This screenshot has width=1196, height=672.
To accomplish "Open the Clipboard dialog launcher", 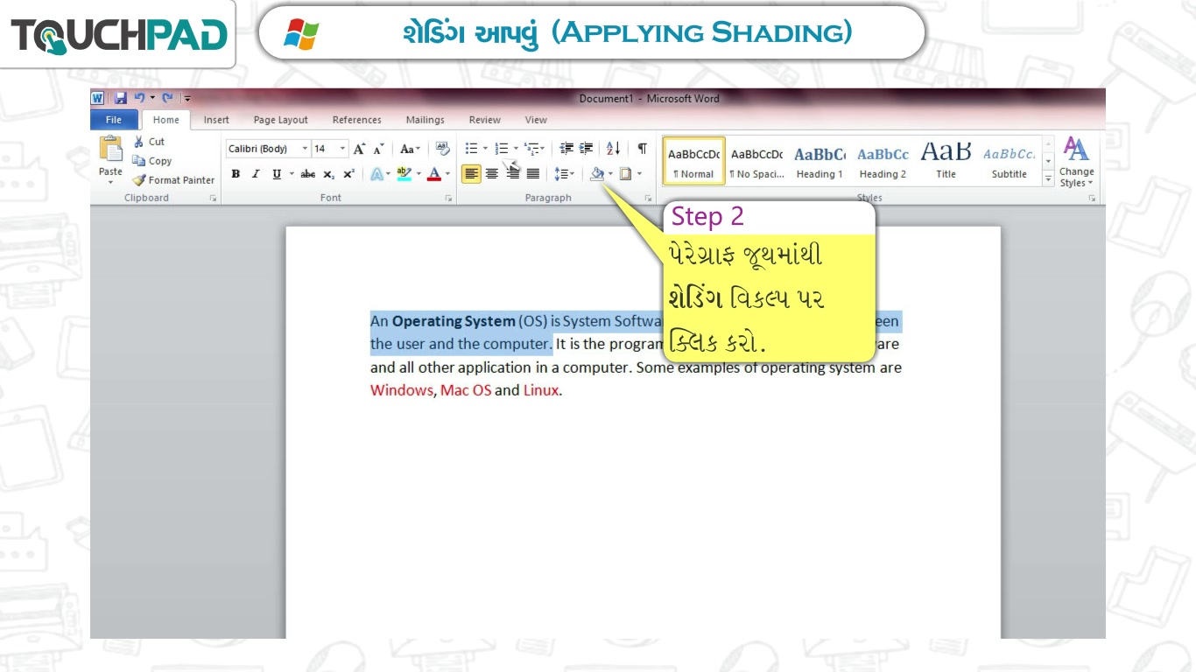I will coord(213,199).
